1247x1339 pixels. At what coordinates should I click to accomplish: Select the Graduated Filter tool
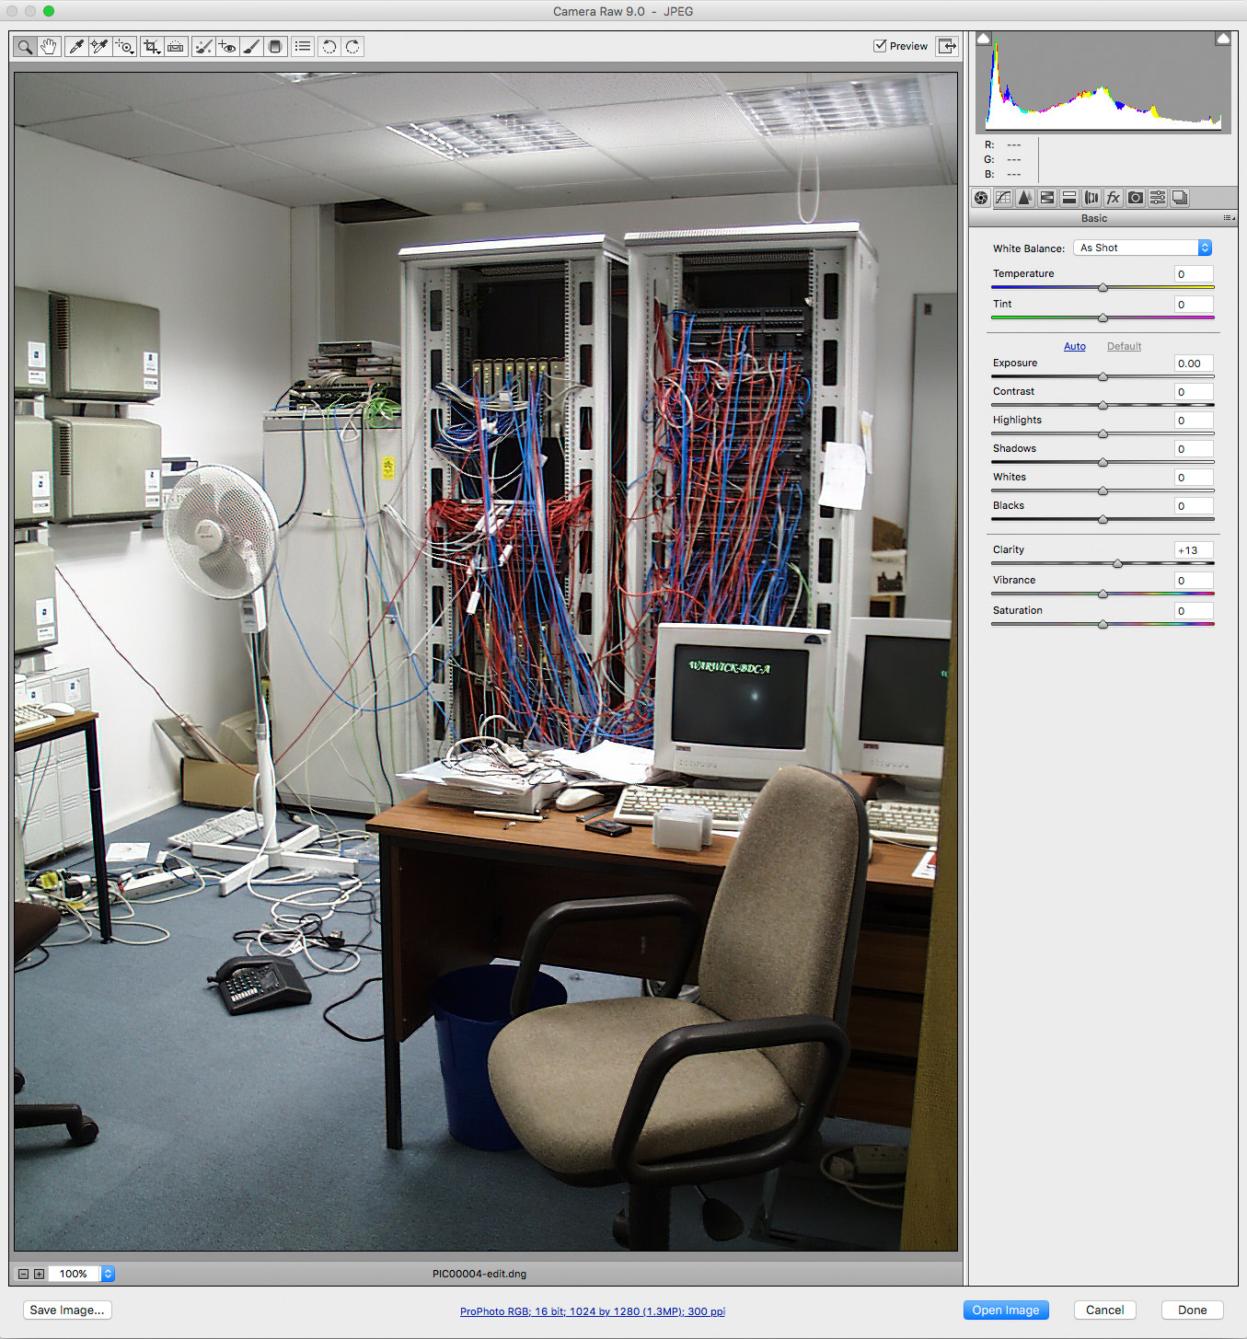[x=275, y=46]
